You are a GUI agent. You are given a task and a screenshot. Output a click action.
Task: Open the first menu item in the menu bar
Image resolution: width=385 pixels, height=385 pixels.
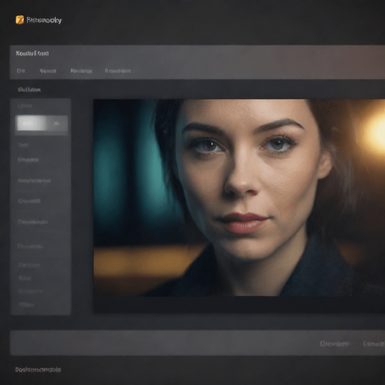click(x=21, y=71)
